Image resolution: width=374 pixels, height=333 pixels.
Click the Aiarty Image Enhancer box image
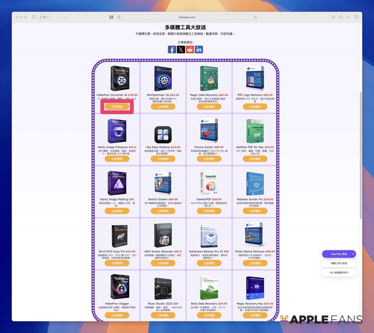point(117,131)
